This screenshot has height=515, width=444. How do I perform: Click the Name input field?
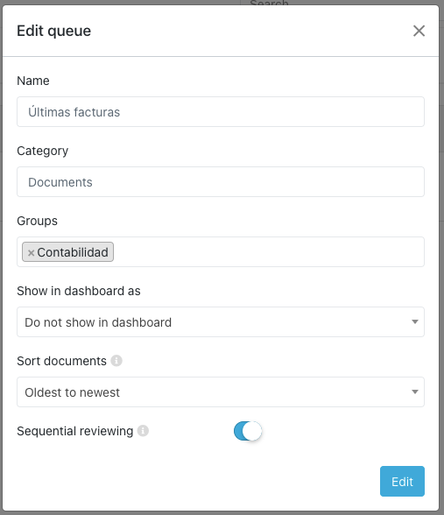coord(221,112)
